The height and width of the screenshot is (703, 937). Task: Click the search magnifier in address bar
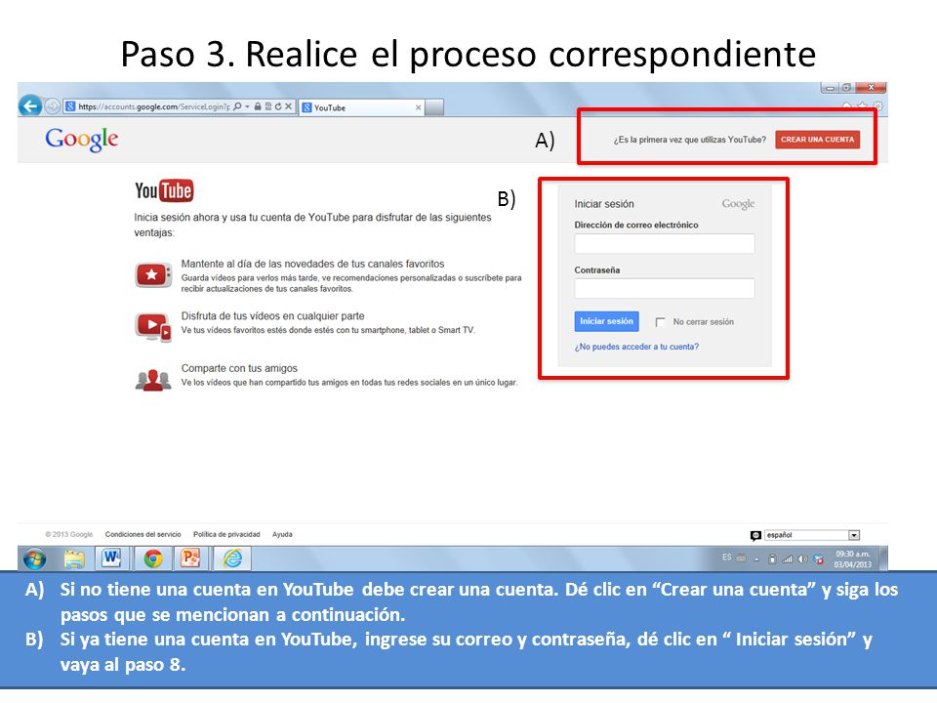[x=237, y=106]
